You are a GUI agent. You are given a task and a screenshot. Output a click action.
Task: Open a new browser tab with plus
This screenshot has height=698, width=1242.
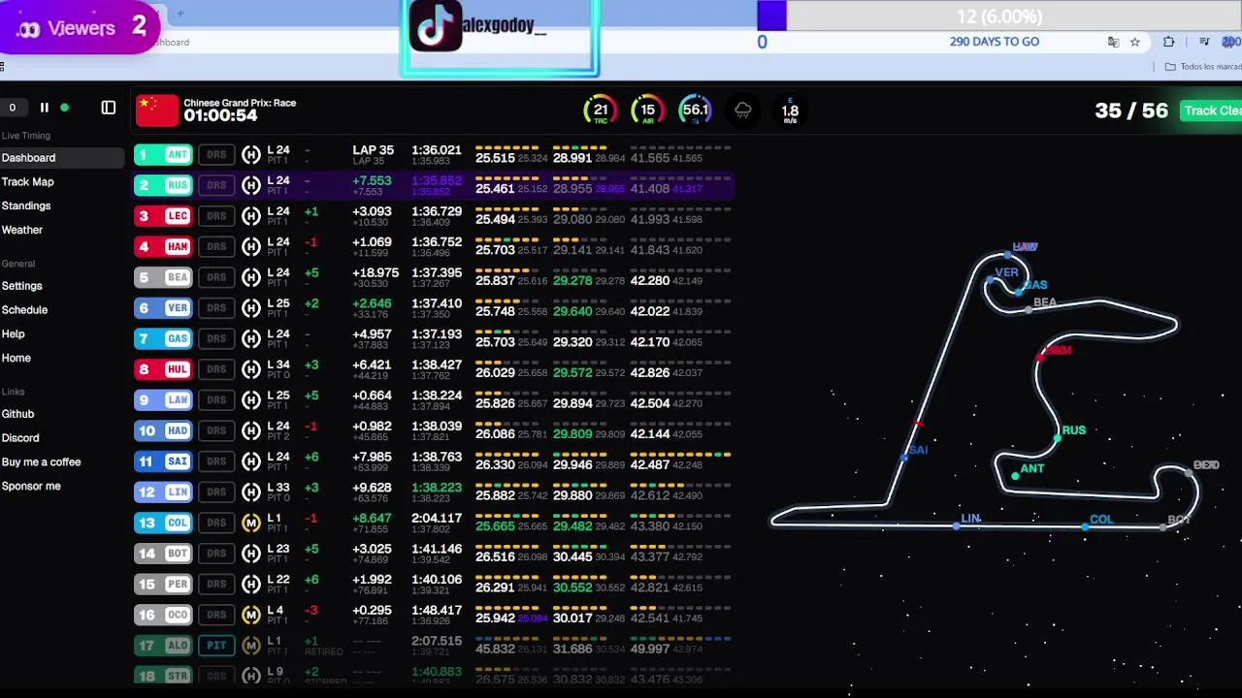pyautogui.click(x=180, y=14)
